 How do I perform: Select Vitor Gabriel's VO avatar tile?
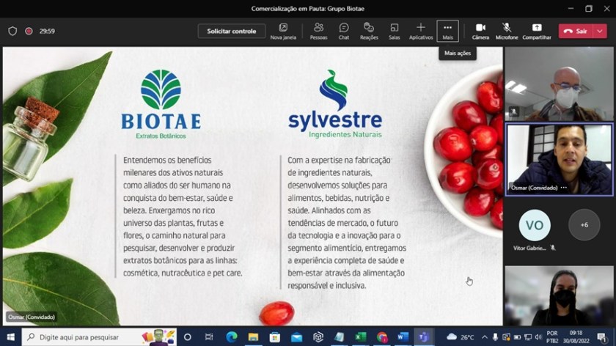coord(535,225)
